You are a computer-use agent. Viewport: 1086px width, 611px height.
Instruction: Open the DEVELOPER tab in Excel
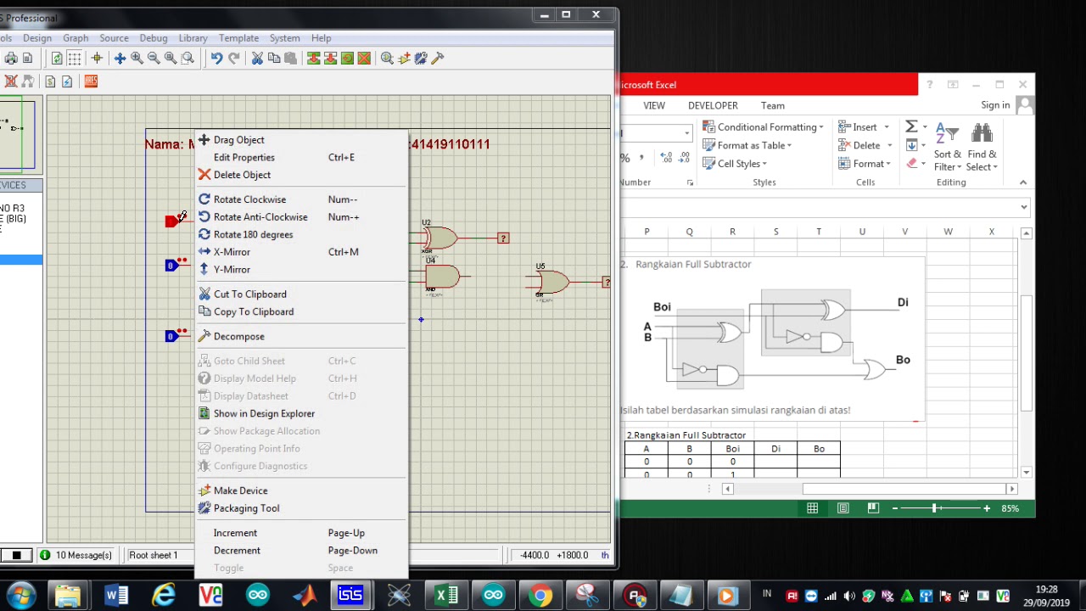coord(713,105)
